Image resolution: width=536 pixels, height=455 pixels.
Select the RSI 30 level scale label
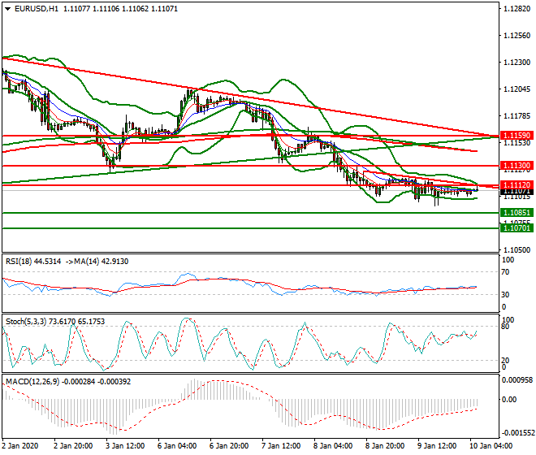505,295
